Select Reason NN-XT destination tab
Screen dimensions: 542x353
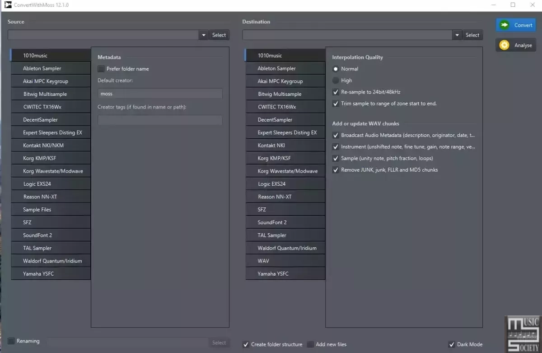coord(285,197)
